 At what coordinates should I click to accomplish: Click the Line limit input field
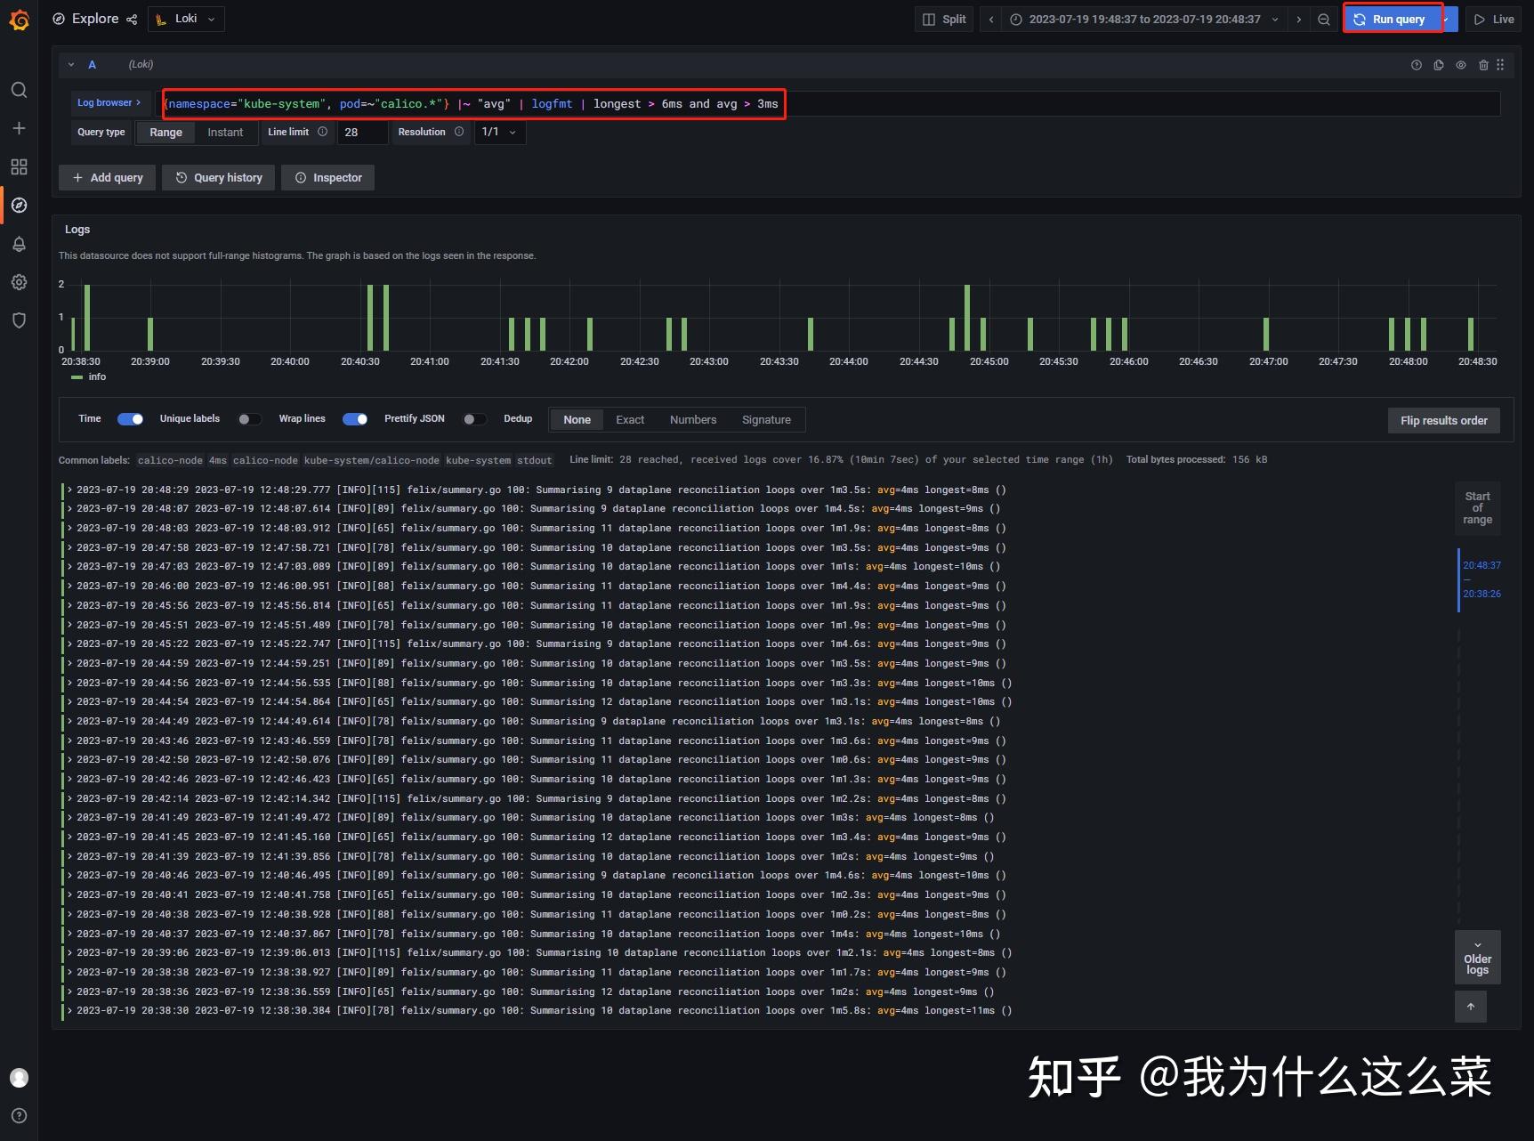click(362, 133)
